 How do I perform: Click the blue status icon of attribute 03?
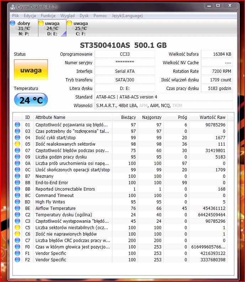[17, 131]
